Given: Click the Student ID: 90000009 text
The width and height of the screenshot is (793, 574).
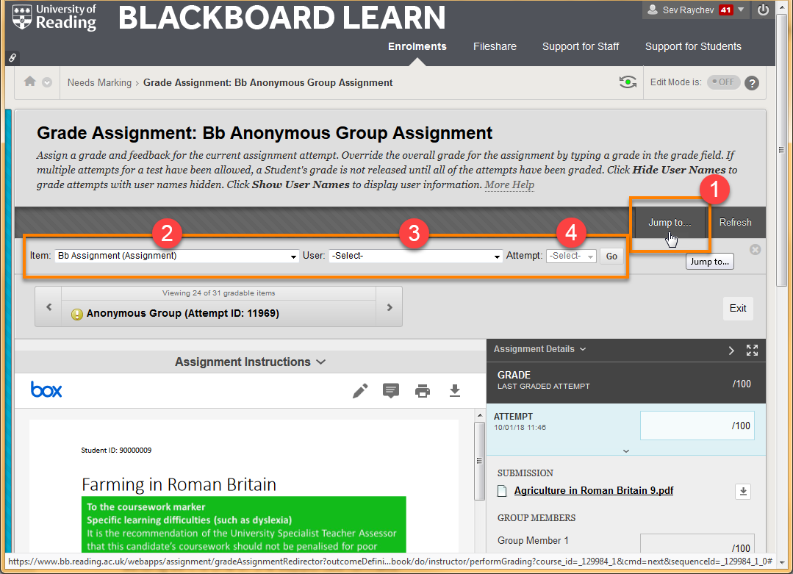Looking at the screenshot, I should coord(116,450).
